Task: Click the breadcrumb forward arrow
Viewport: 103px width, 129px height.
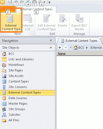Action: click(66, 48)
